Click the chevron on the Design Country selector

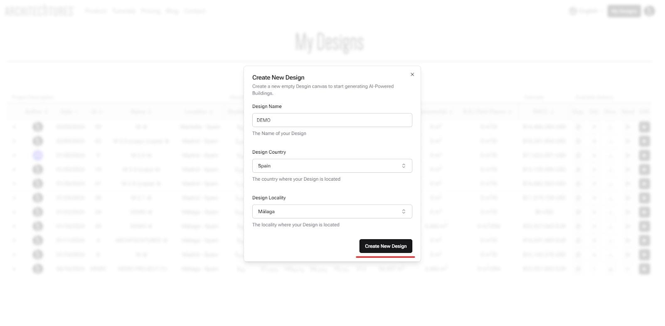pyautogui.click(x=404, y=165)
